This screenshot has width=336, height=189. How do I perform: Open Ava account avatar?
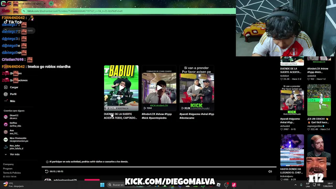point(6,132)
